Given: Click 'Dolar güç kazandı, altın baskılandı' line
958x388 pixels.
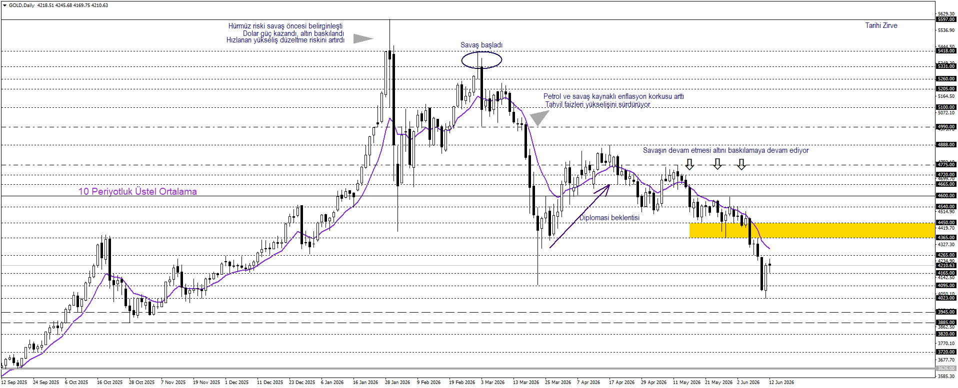Looking at the screenshot, I should pos(293,33).
